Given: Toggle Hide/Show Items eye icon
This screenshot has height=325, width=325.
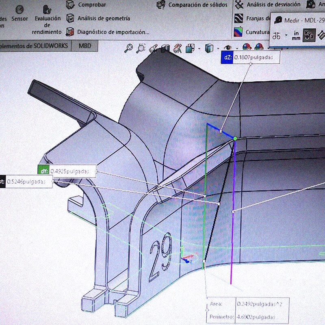Looking at the screenshot, I should (228, 48).
